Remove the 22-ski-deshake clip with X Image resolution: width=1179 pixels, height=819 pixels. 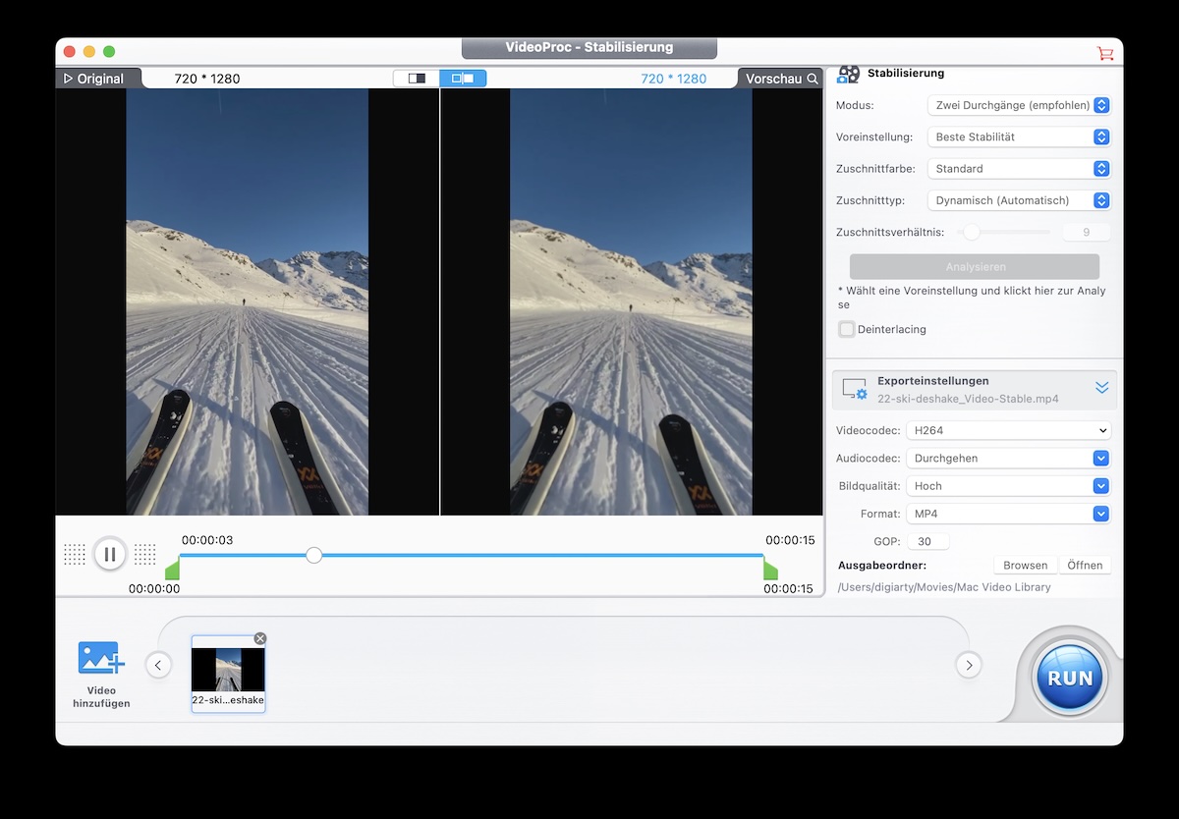pyautogui.click(x=260, y=638)
